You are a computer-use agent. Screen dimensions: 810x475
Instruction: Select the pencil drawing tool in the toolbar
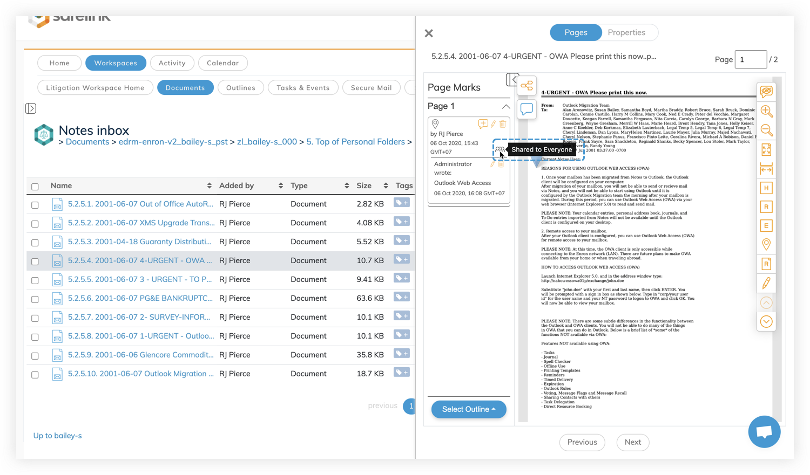pos(766,283)
